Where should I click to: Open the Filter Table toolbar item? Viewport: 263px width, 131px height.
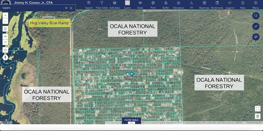pyautogui.click(x=102, y=4)
